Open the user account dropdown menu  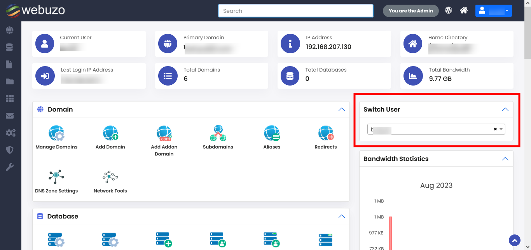[x=493, y=10]
